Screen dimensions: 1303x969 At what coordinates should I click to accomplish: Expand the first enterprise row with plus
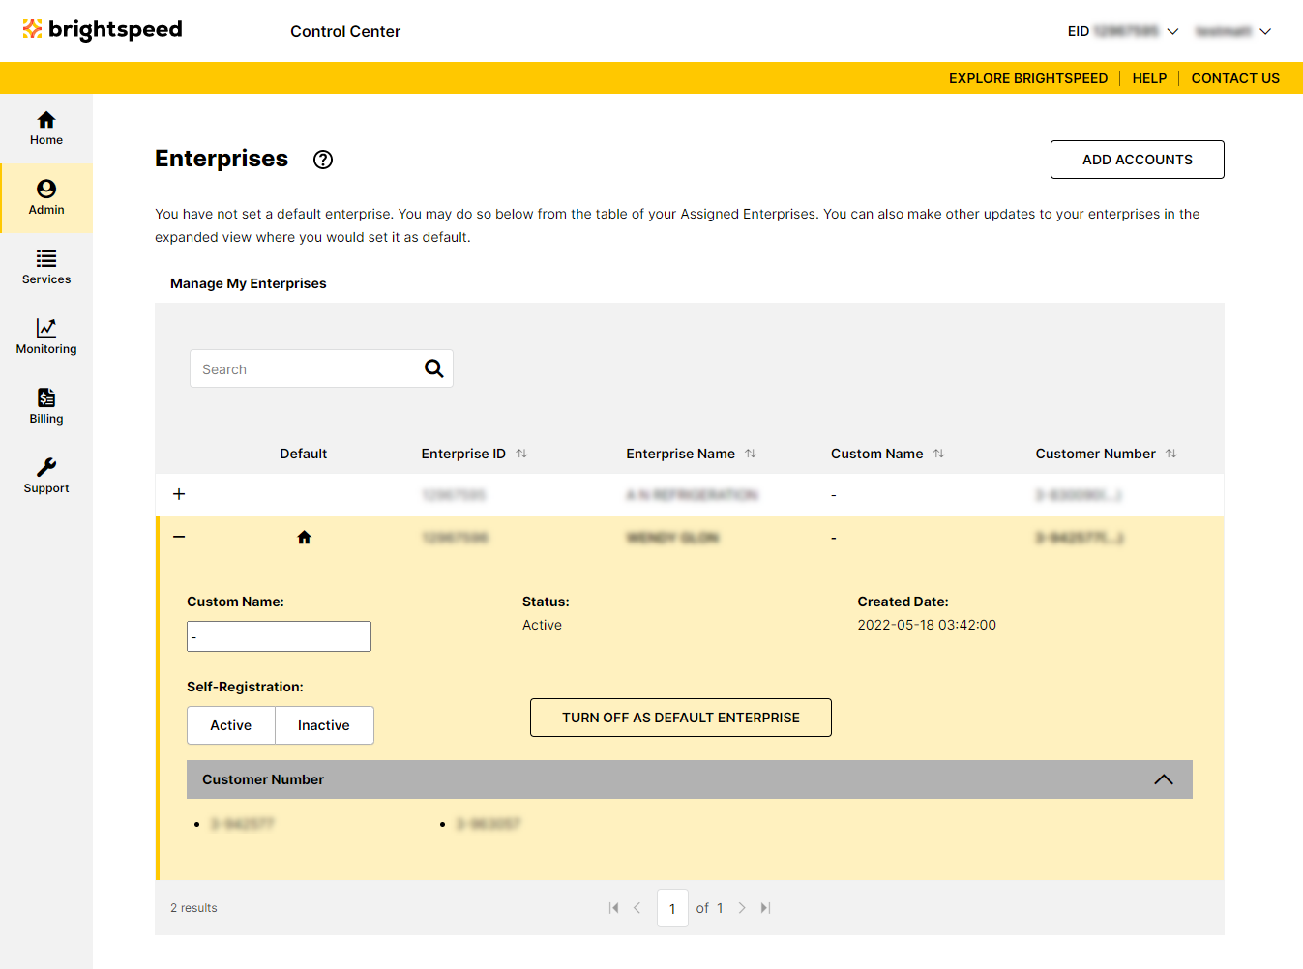click(179, 494)
